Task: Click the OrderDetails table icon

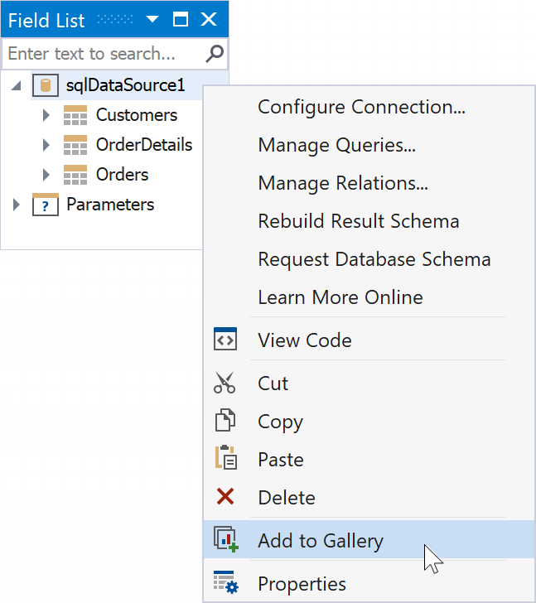Action: pyautogui.click(x=75, y=145)
